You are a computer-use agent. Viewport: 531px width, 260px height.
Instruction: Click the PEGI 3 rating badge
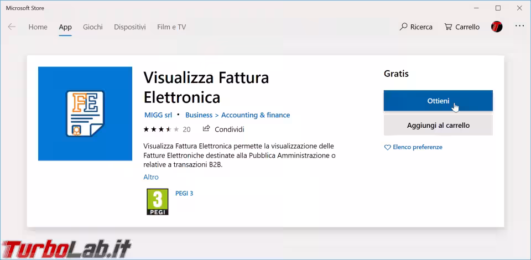(x=158, y=202)
